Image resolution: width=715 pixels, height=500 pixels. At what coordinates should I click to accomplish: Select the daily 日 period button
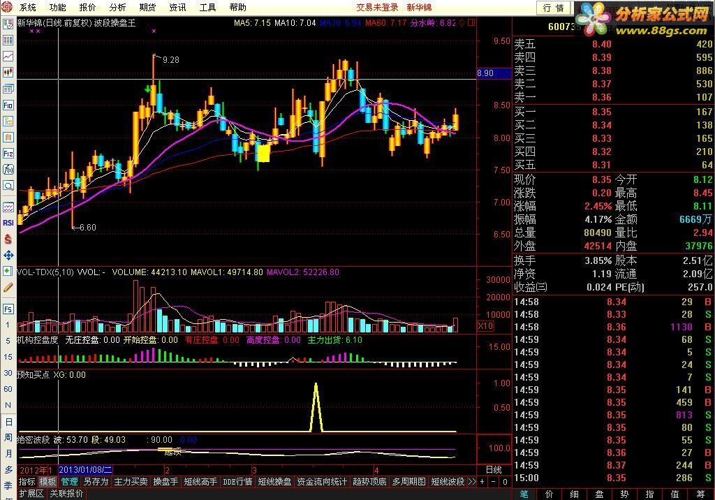pyautogui.click(x=8, y=422)
